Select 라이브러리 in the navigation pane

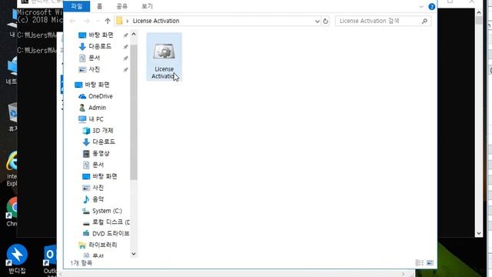102,245
